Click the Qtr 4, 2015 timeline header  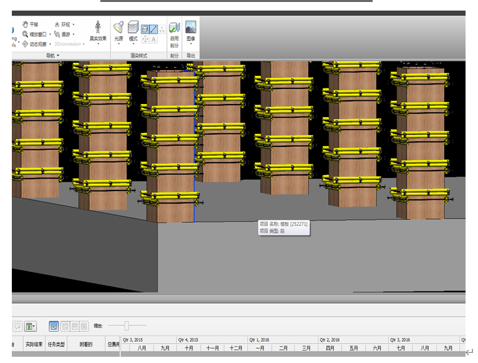click(x=212, y=340)
